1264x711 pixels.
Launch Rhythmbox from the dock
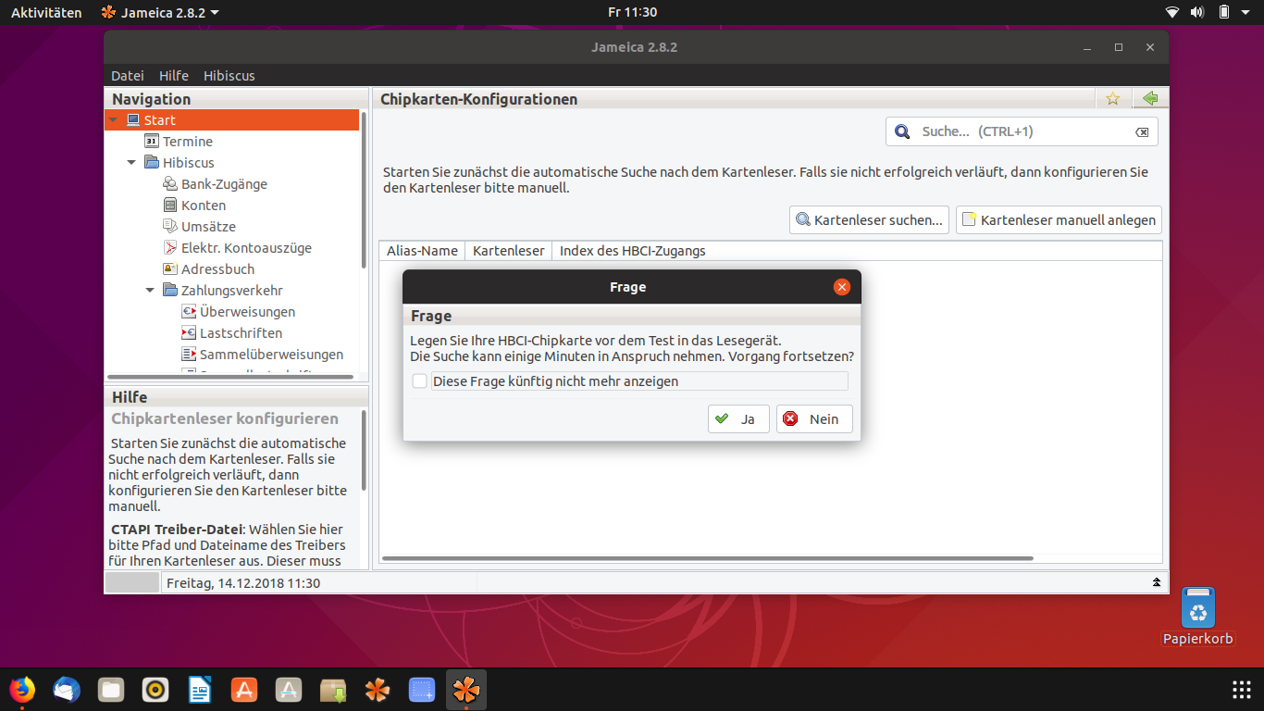click(x=155, y=690)
